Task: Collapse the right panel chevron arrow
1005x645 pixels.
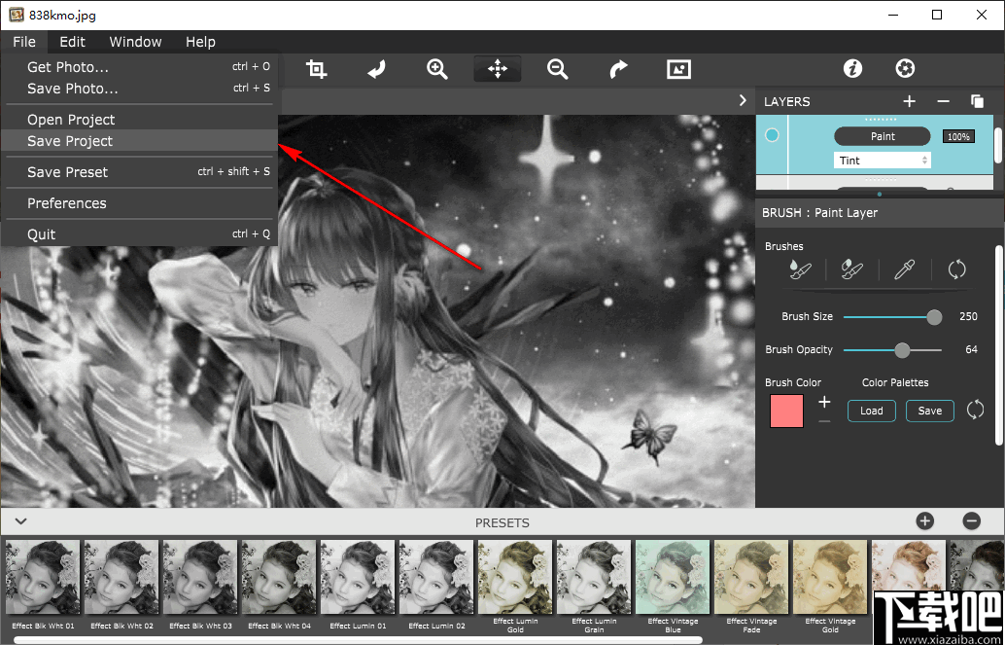Action: pos(743,101)
